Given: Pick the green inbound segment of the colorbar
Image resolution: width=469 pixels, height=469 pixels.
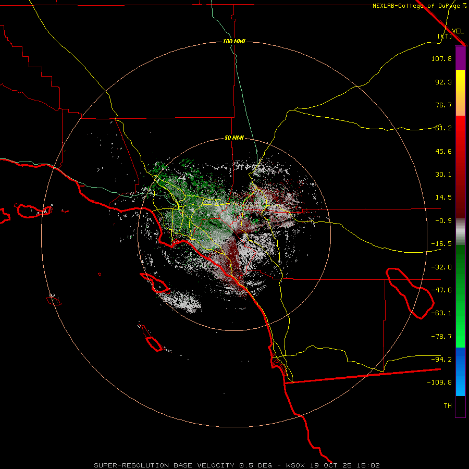Looking at the screenshot, I should click(460, 296).
